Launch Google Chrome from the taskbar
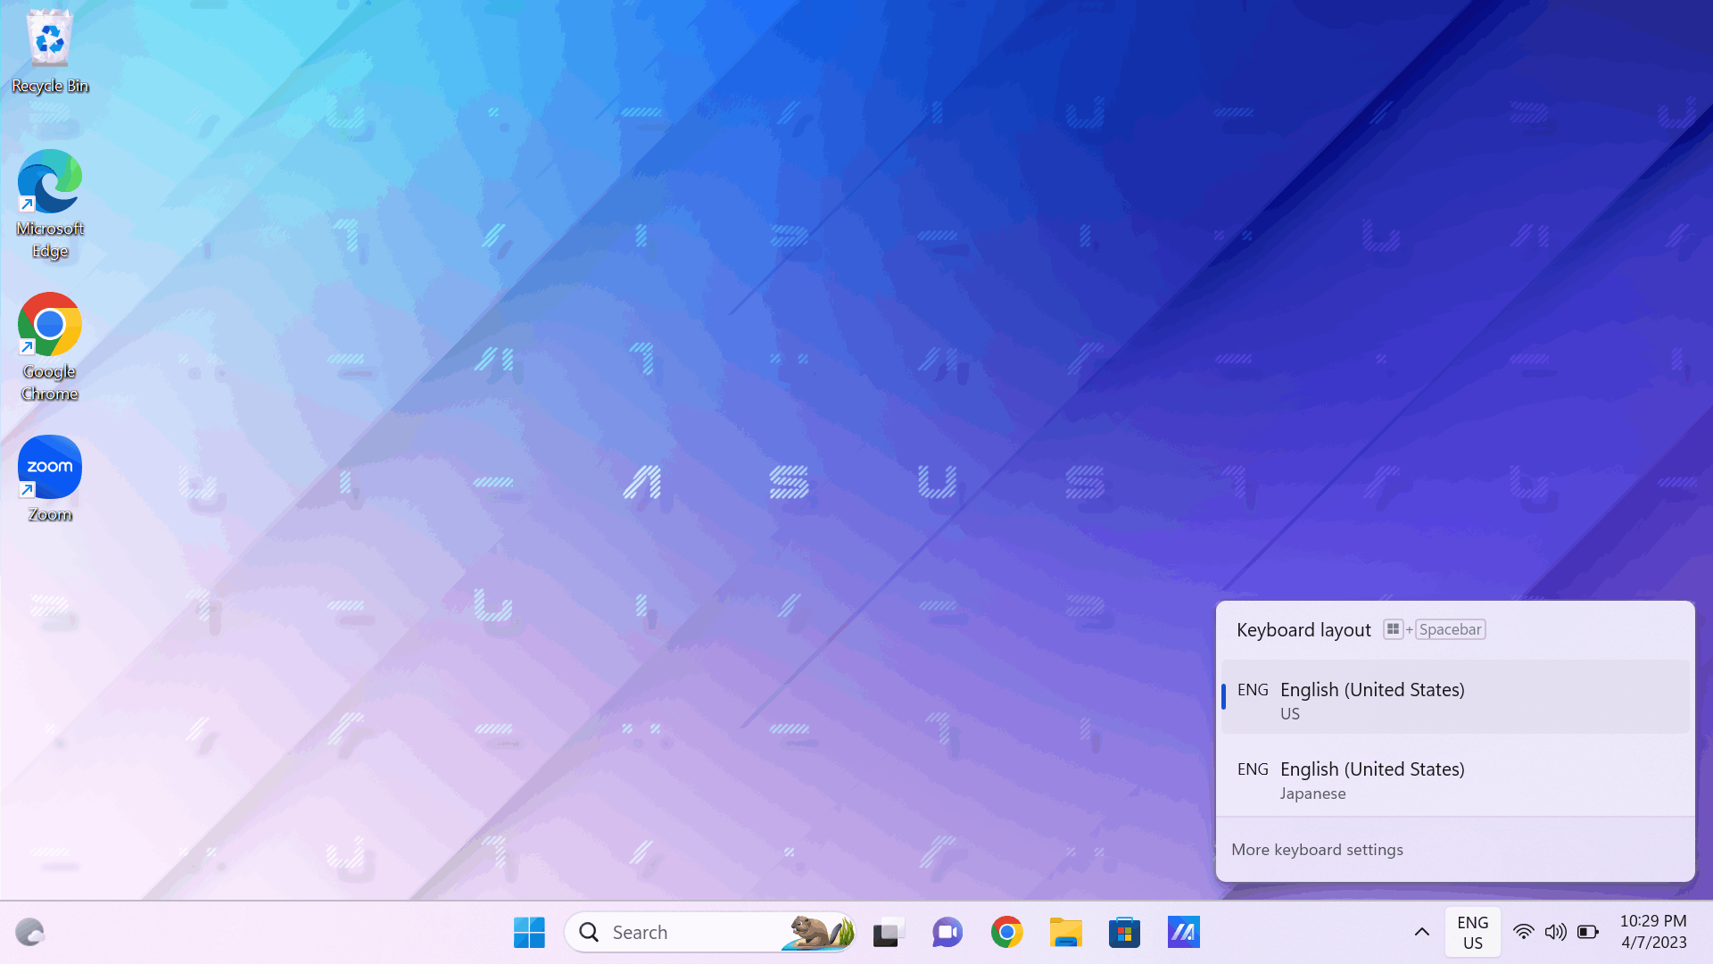 coord(1006,931)
